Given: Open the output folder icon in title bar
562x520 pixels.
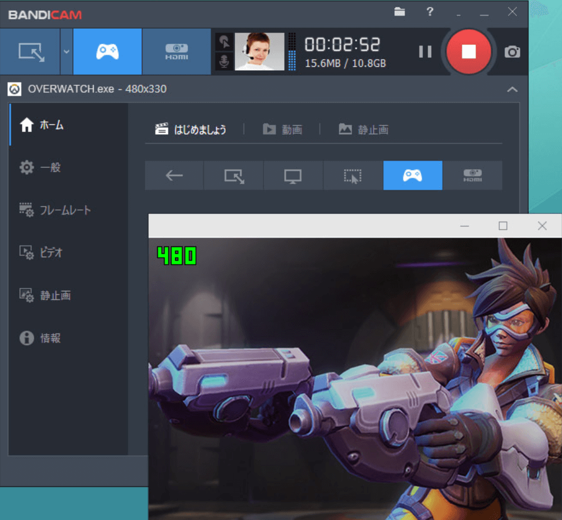Looking at the screenshot, I should pos(400,12).
